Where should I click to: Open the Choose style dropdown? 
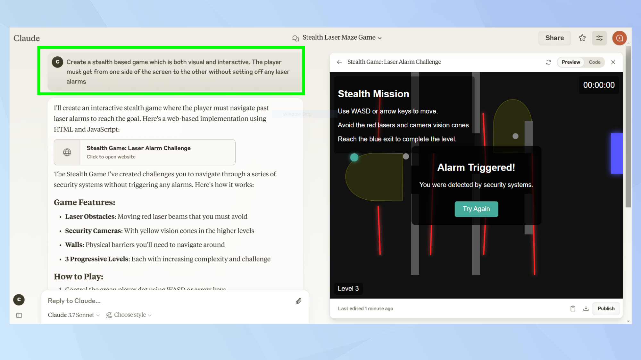[129, 315]
